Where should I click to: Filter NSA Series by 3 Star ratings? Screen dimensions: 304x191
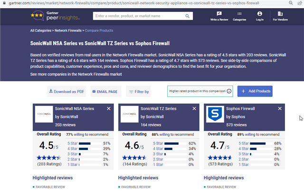72,154
